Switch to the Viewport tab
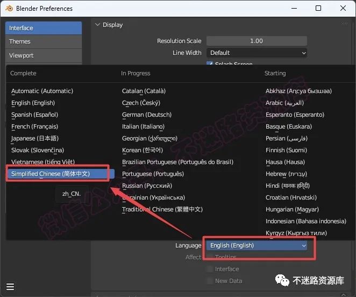356x297 pixels. tap(44, 55)
